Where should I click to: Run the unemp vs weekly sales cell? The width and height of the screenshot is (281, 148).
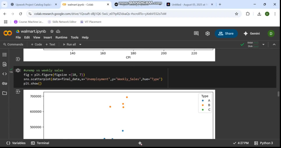pyautogui.click(x=18, y=70)
